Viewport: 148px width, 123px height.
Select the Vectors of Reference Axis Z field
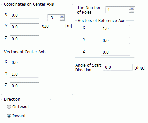[x=115, y=52]
